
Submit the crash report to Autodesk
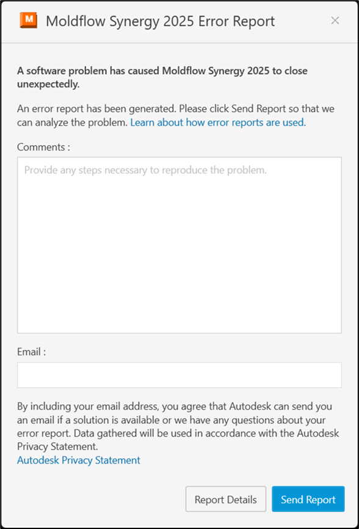pyautogui.click(x=308, y=498)
